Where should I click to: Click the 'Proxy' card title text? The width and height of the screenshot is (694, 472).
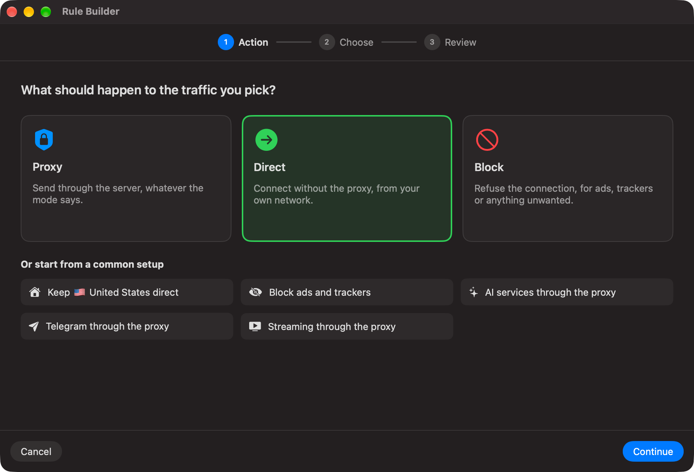[x=47, y=167]
